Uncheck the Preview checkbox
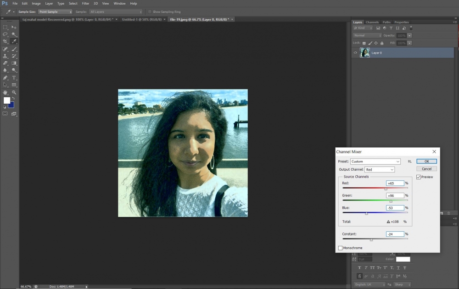 419,177
